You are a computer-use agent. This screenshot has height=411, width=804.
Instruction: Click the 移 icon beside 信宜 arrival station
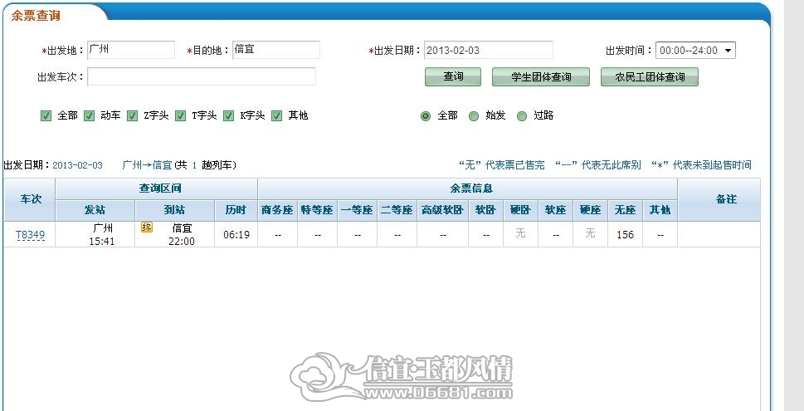tap(147, 228)
